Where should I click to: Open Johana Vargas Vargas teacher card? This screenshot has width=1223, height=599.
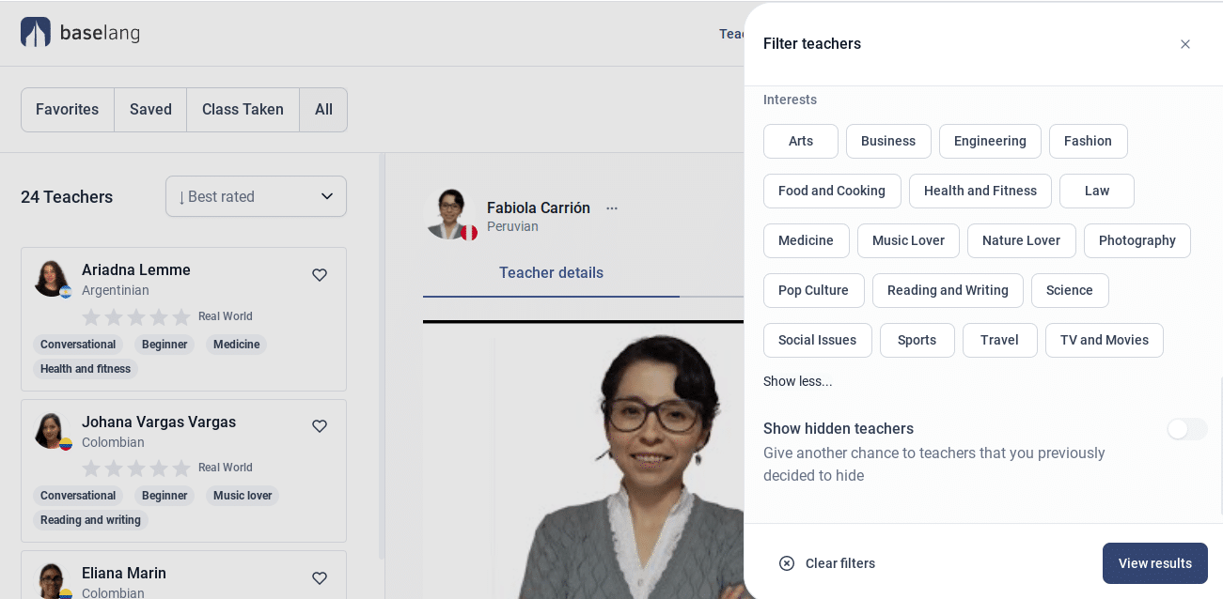pyautogui.click(x=183, y=470)
